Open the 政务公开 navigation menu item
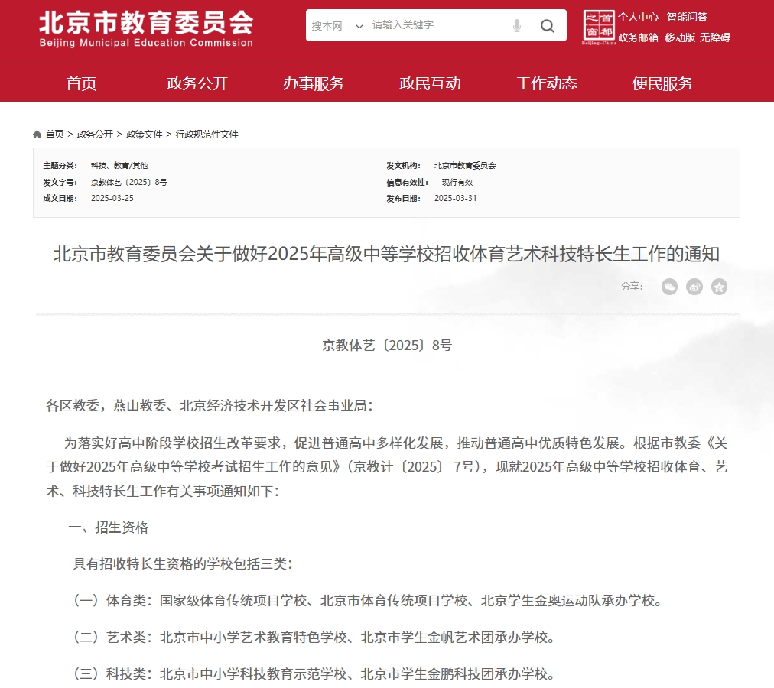The height and width of the screenshot is (688, 774). (197, 83)
